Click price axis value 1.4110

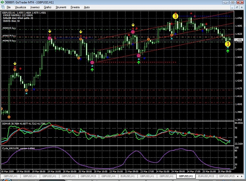click(239, 96)
